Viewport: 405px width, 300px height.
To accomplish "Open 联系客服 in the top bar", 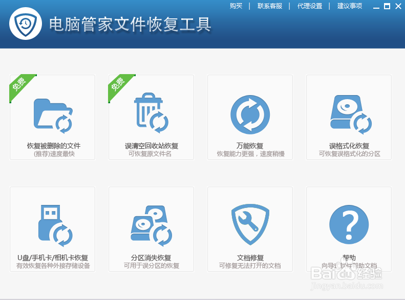I will pos(269,6).
